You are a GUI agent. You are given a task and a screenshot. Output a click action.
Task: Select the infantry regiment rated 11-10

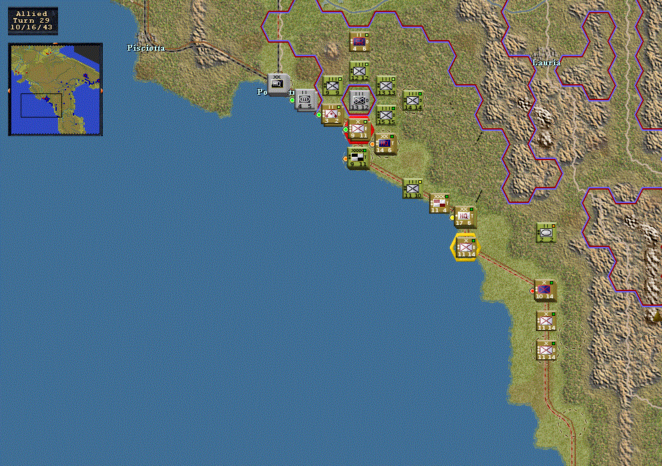[x=413, y=189]
